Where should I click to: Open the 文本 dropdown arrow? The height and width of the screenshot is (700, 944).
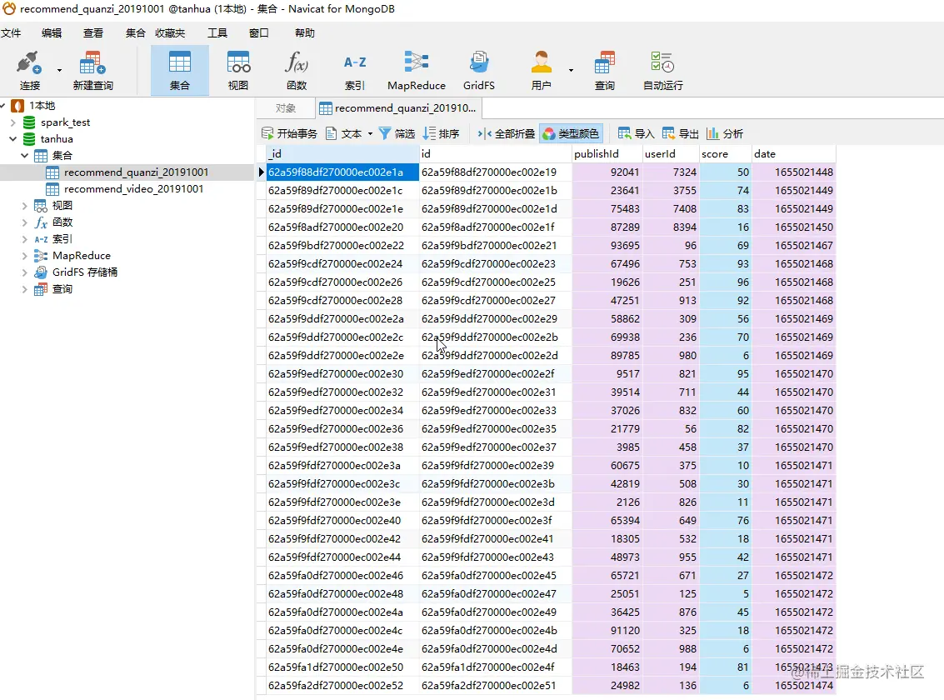click(x=370, y=133)
